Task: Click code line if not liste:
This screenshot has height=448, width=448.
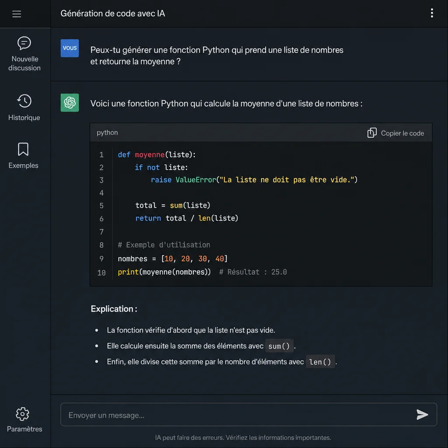Action: 161,168
